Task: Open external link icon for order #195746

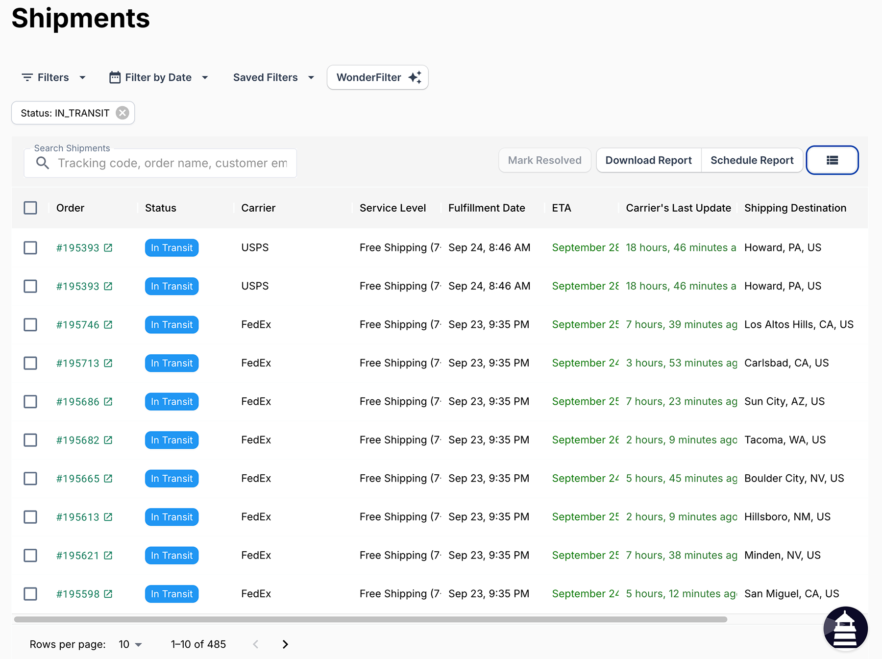Action: tap(108, 324)
